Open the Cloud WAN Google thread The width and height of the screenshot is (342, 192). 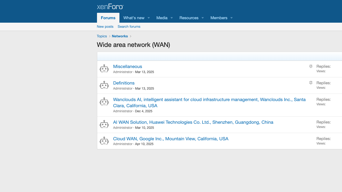[x=171, y=139]
